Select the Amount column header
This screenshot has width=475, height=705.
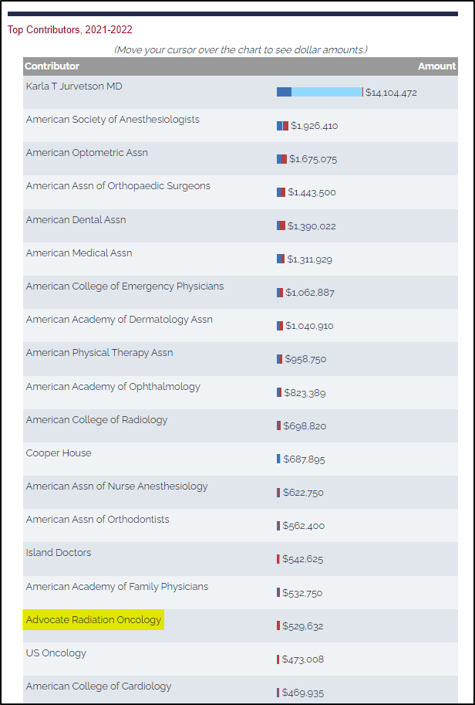pyautogui.click(x=437, y=66)
